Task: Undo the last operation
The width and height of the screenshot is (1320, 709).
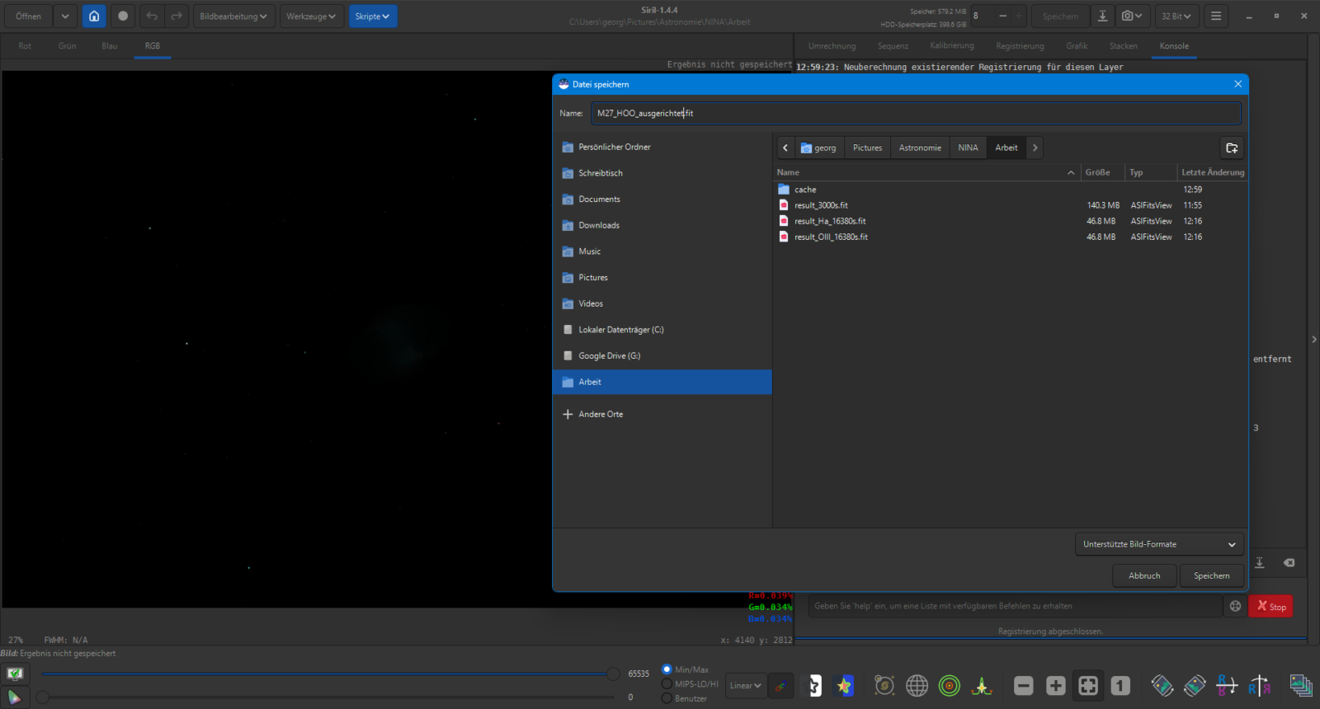Action: pyautogui.click(x=152, y=16)
